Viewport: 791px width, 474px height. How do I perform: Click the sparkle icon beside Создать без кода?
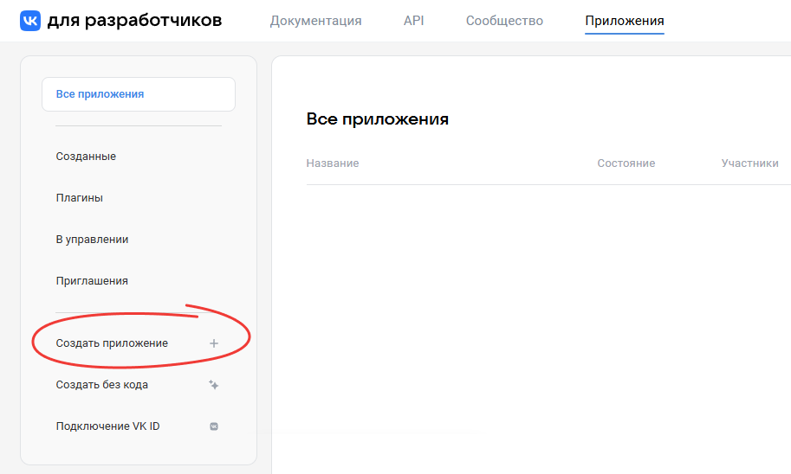click(x=214, y=385)
